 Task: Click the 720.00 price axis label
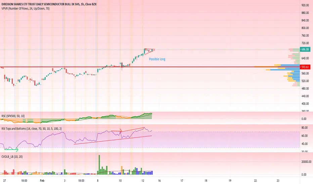305,43
